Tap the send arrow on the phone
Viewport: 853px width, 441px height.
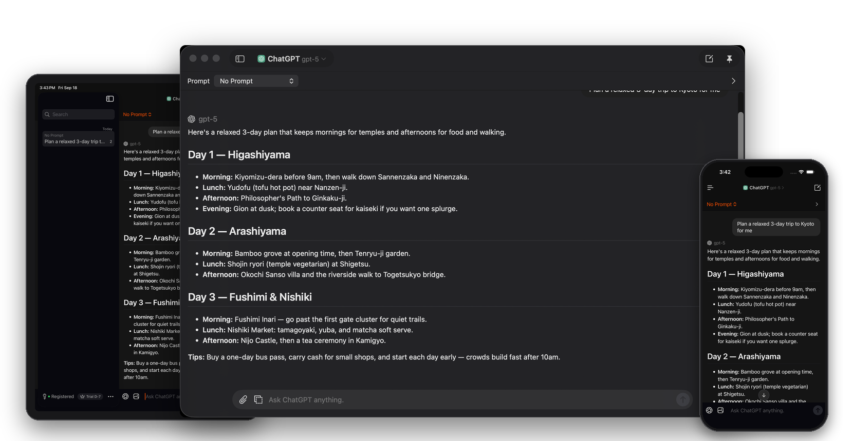tap(818, 410)
